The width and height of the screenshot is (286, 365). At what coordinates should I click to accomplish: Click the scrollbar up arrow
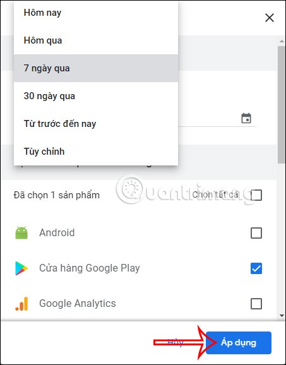pyautogui.click(x=282, y=41)
